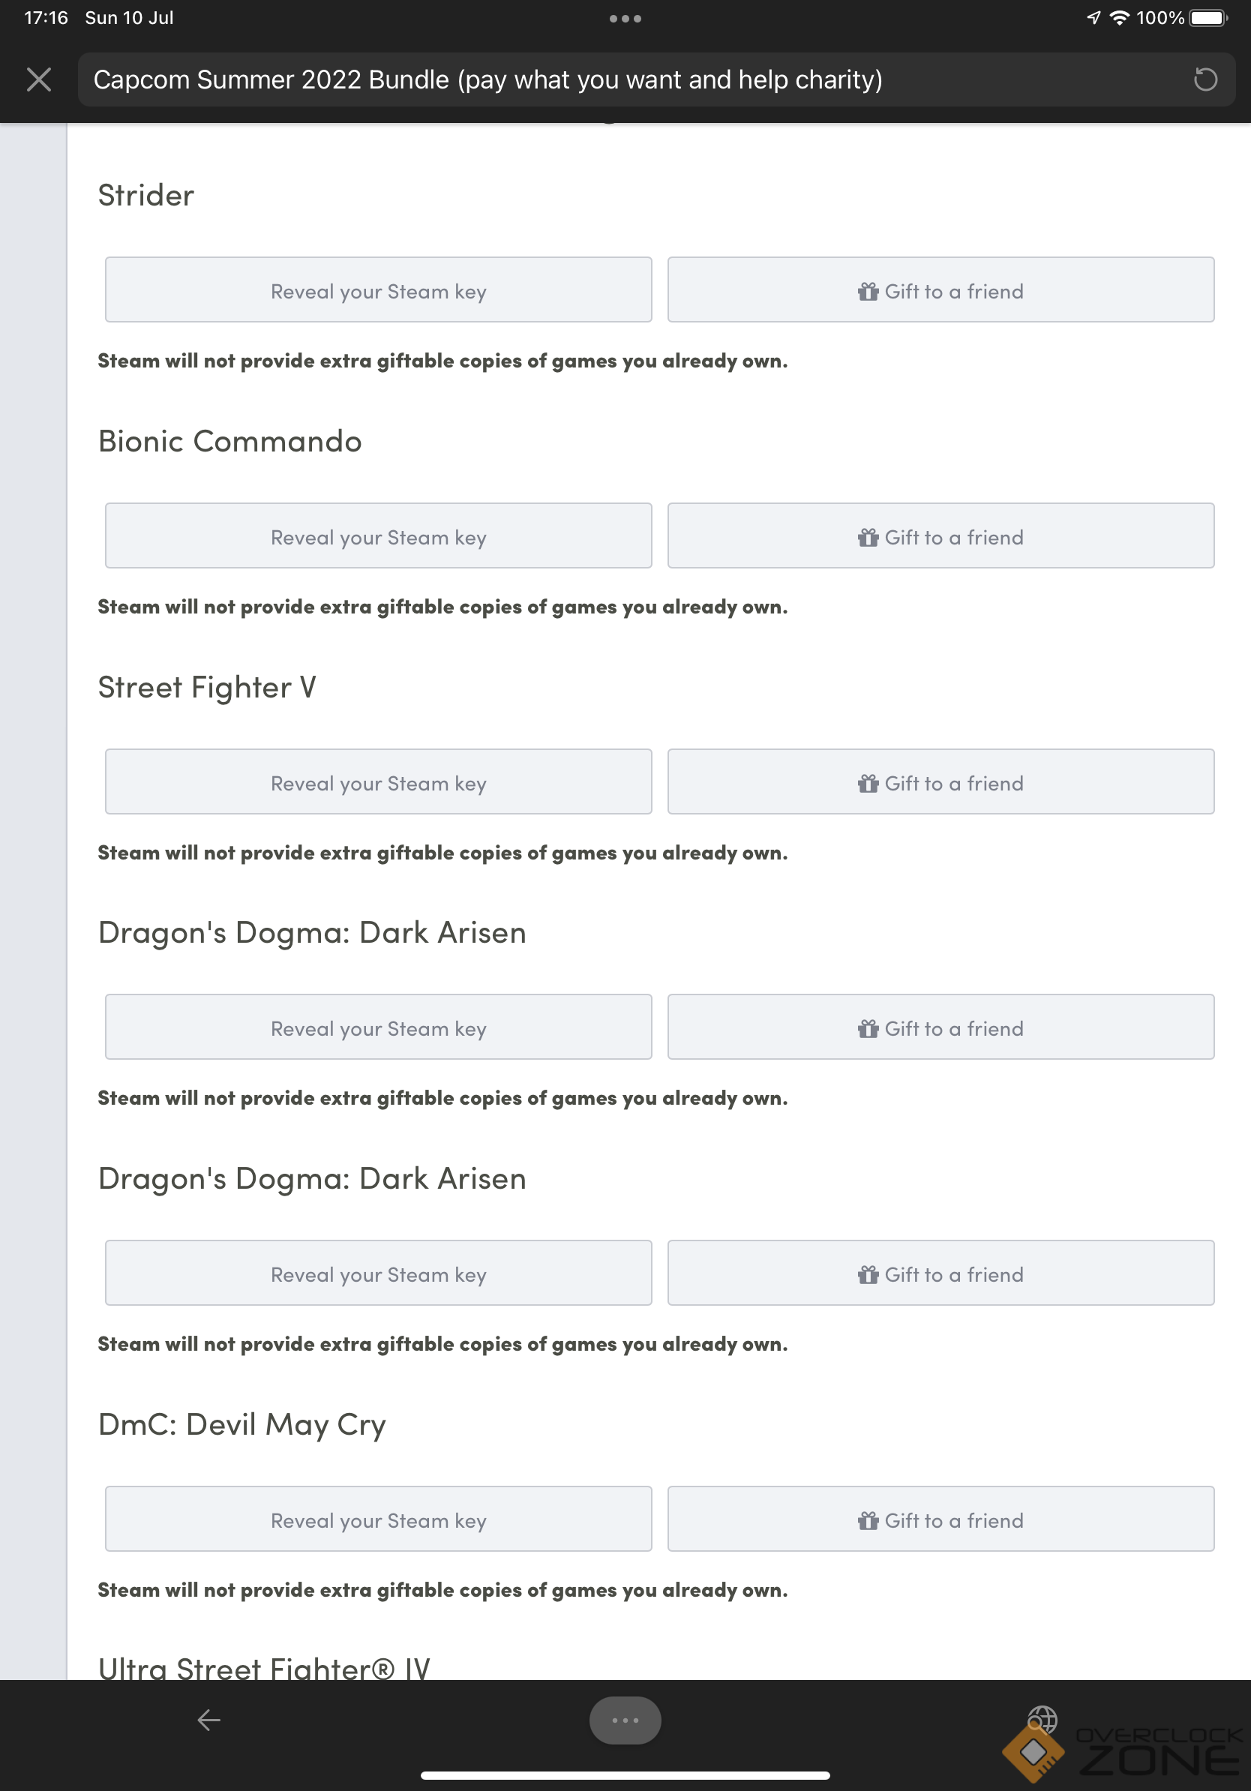Close the Capcom bundle web page
The image size is (1251, 1791).
(x=39, y=79)
